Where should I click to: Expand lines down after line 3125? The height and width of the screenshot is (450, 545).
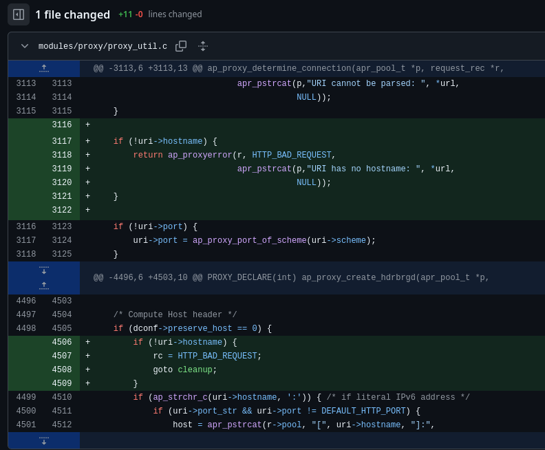44,270
